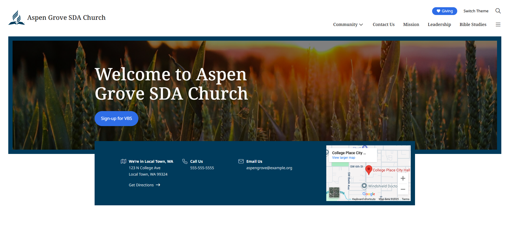Click the '123 N College Ave' address line

point(145,168)
